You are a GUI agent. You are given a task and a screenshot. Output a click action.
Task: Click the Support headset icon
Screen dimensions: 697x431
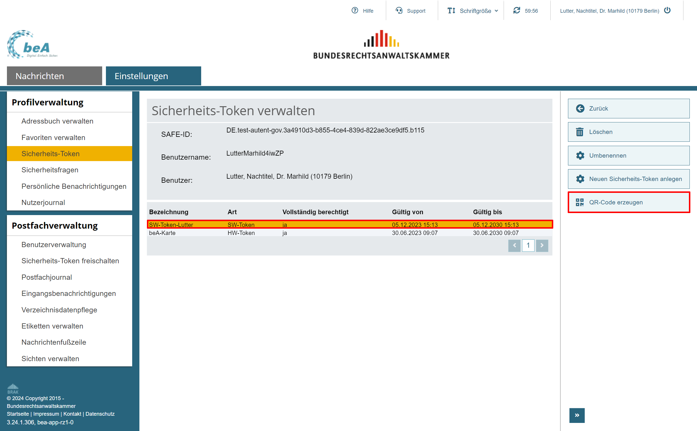click(399, 10)
